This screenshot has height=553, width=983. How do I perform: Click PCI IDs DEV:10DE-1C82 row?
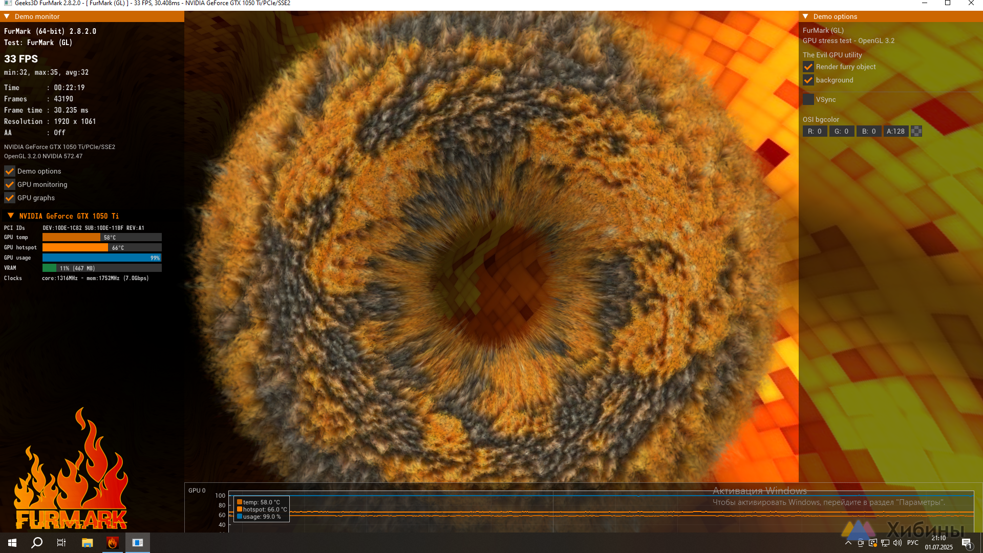coord(74,228)
